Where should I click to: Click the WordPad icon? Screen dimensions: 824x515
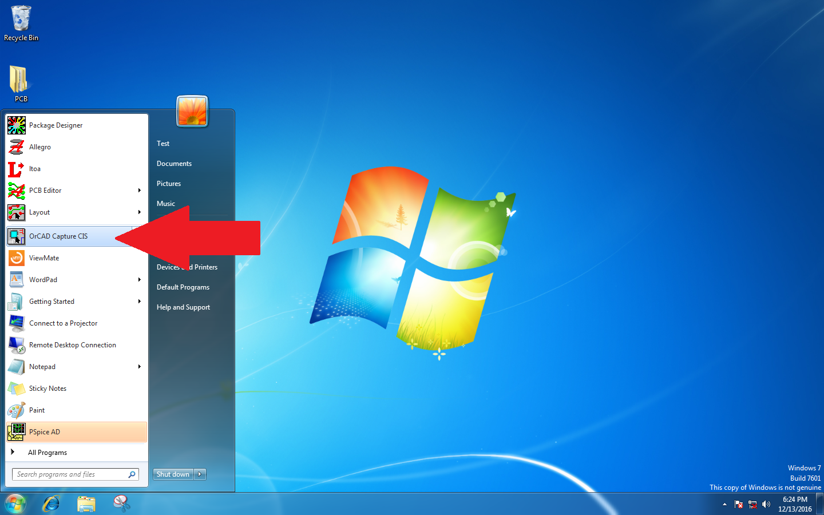click(x=17, y=280)
